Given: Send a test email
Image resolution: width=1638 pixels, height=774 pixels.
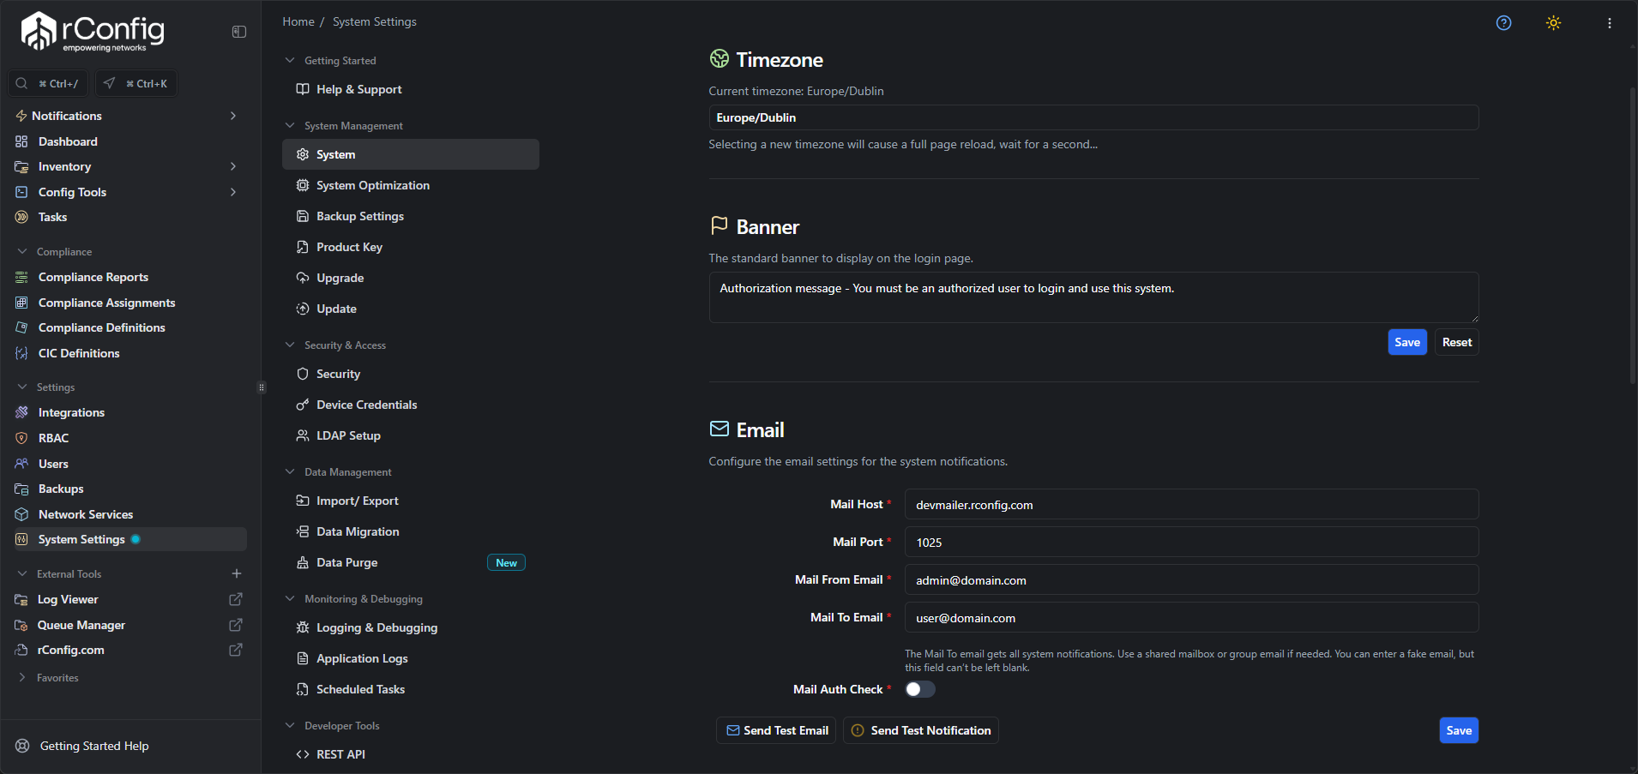Looking at the screenshot, I should pyautogui.click(x=775, y=730).
